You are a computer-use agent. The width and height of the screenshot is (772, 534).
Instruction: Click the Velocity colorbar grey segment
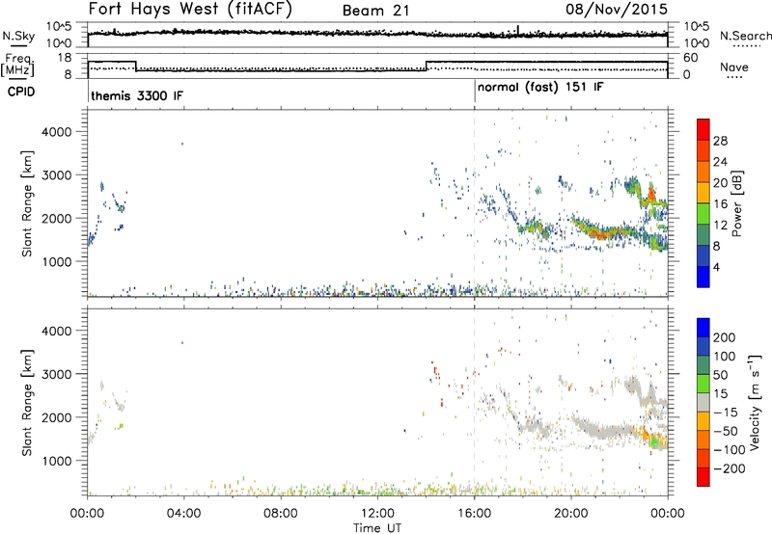[x=703, y=402]
